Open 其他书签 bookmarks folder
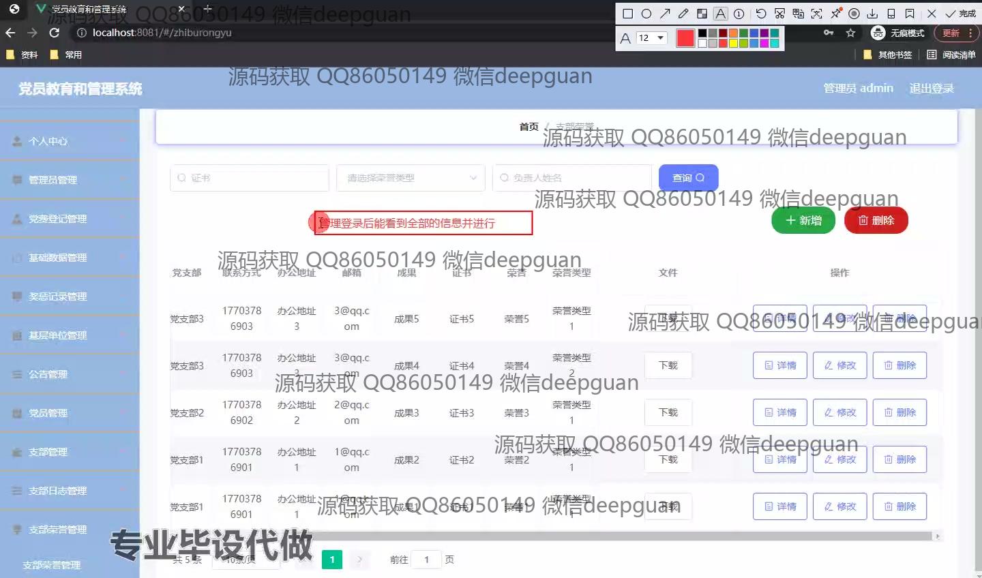Screen dimensions: 982x578 (888, 55)
